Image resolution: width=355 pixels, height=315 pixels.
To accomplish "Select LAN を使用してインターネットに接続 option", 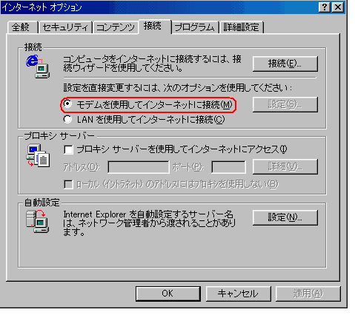I will tap(67, 120).
